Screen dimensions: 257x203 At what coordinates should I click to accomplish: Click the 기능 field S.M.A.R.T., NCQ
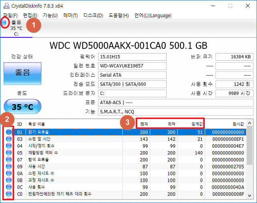pyautogui.click(x=176, y=112)
